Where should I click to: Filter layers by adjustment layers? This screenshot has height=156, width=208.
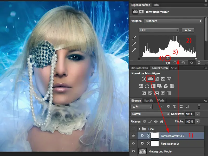[168, 106]
